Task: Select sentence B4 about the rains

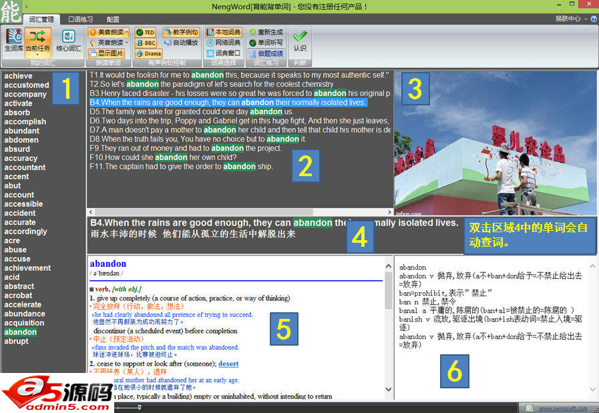Action: point(228,103)
